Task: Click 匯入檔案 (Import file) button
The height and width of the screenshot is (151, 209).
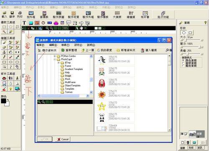Action: pos(149,50)
